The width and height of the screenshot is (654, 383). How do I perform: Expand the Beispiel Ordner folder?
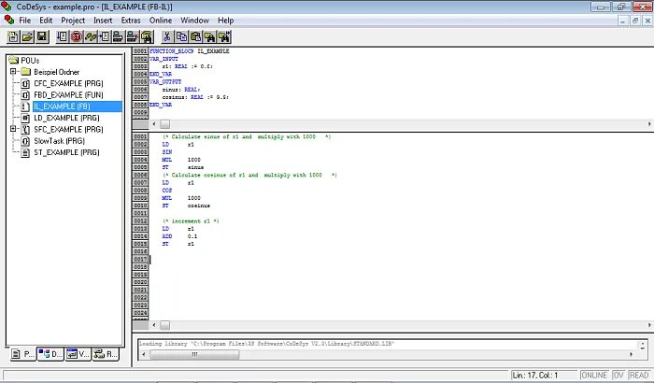tap(13, 71)
